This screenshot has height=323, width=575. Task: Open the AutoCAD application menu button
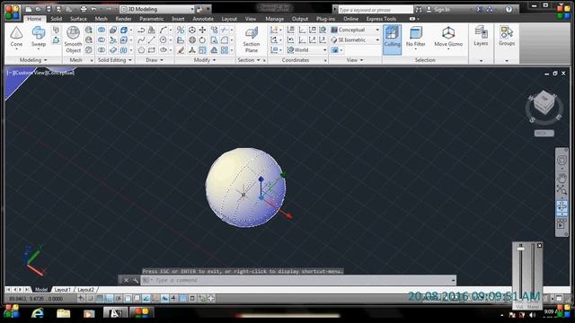(x=12, y=12)
